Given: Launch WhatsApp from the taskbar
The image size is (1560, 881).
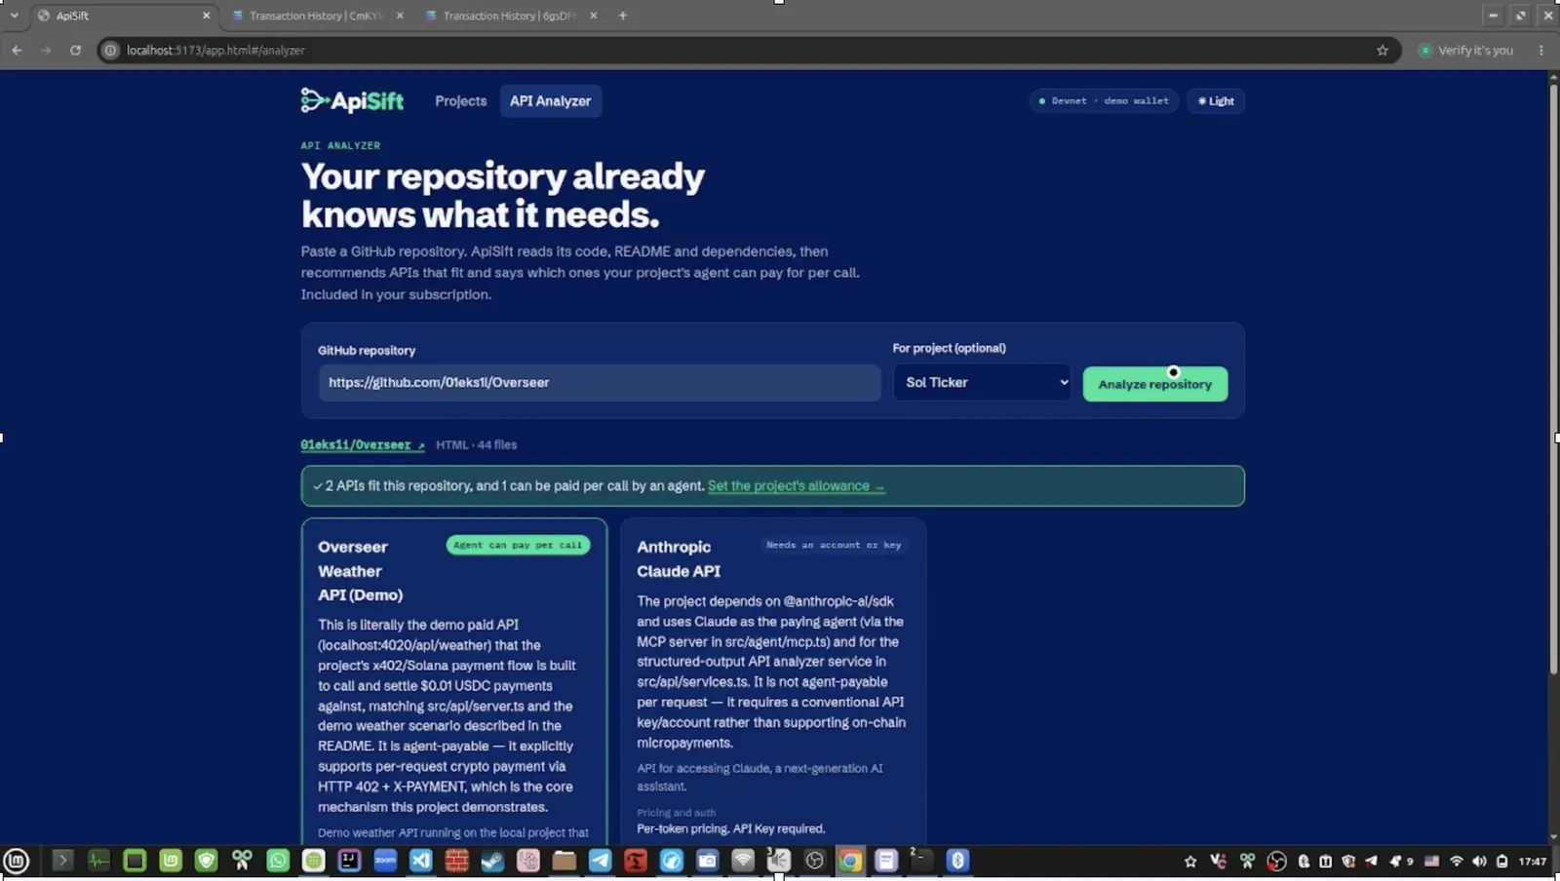Looking at the screenshot, I should coord(278,861).
